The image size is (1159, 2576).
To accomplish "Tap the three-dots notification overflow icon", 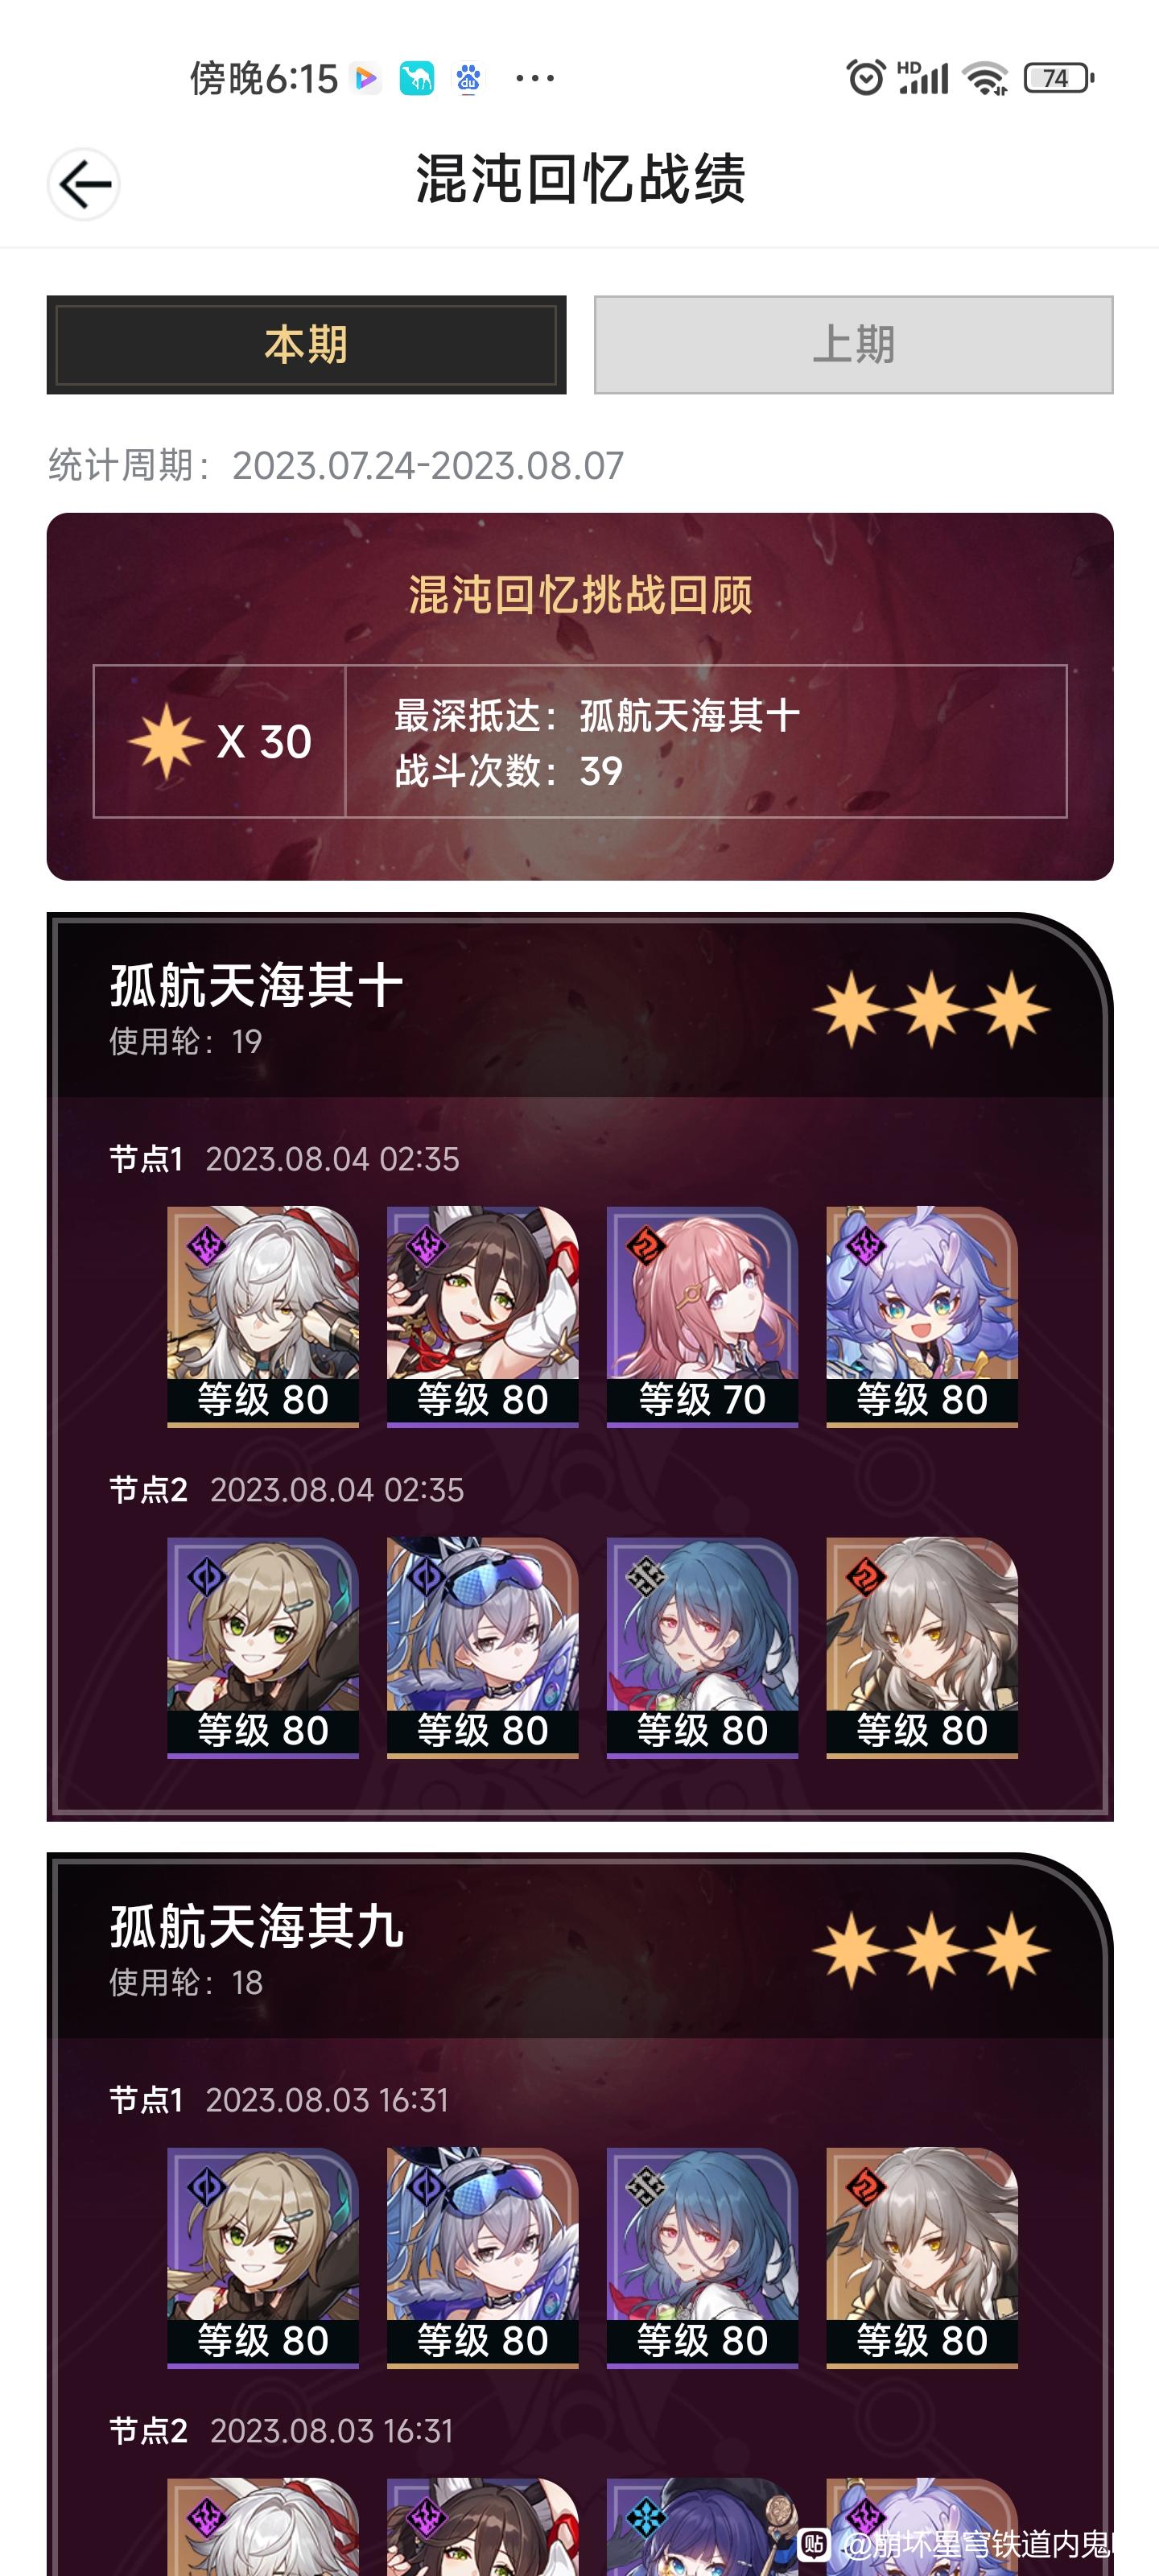I will click(x=534, y=78).
